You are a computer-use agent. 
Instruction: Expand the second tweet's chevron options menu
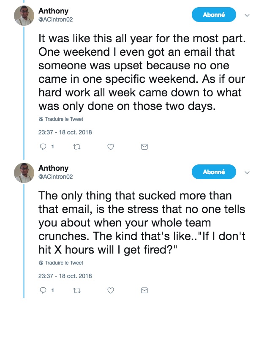pyautogui.click(x=248, y=172)
